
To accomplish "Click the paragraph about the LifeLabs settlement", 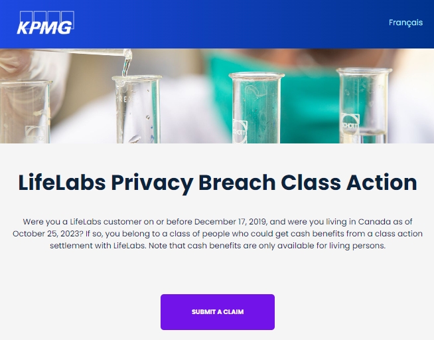I will tap(218, 233).
